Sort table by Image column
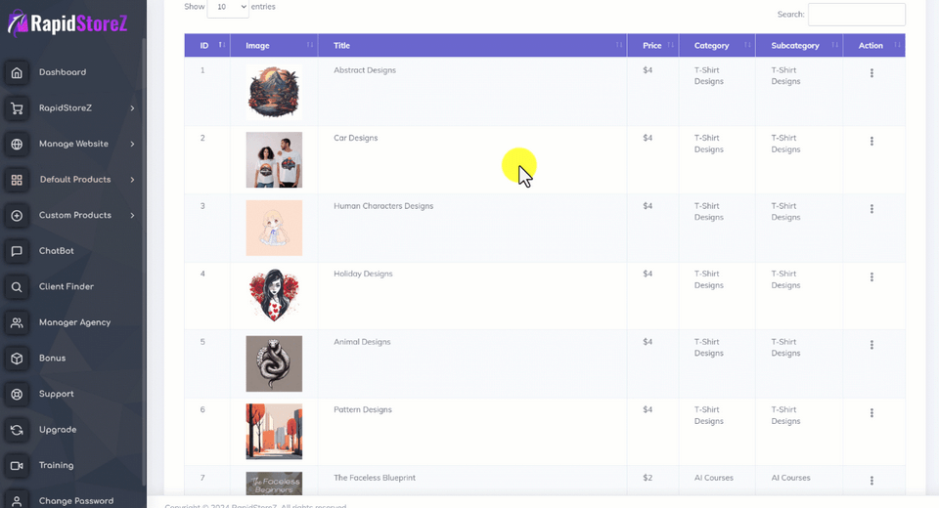Screen dimensions: 939x508 pyautogui.click(x=274, y=46)
